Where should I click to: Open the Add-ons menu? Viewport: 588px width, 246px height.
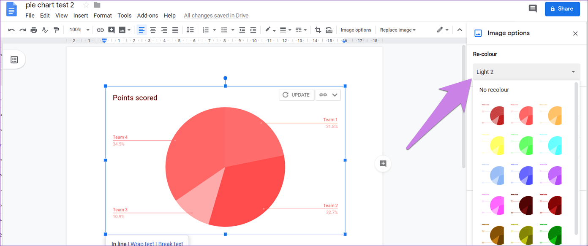click(147, 16)
